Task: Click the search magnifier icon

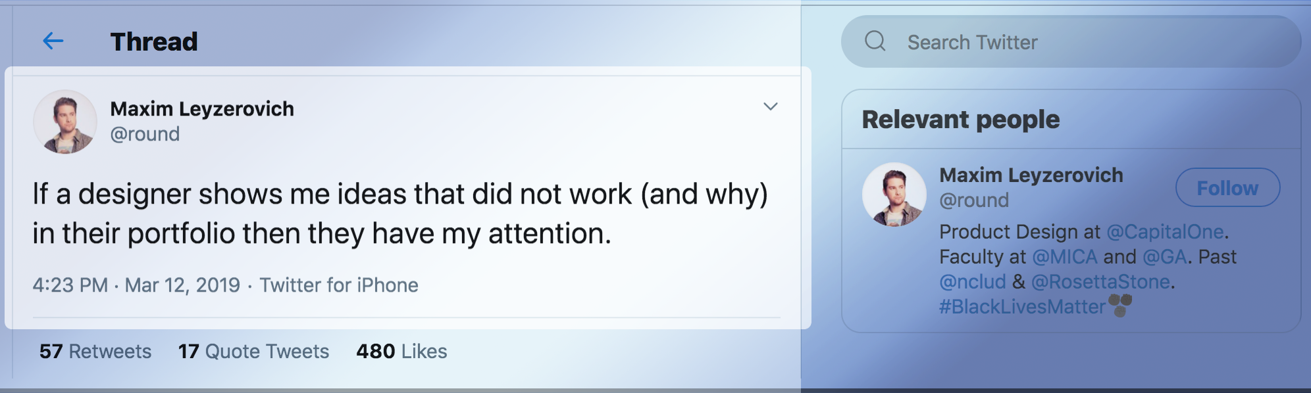Action: tap(875, 41)
